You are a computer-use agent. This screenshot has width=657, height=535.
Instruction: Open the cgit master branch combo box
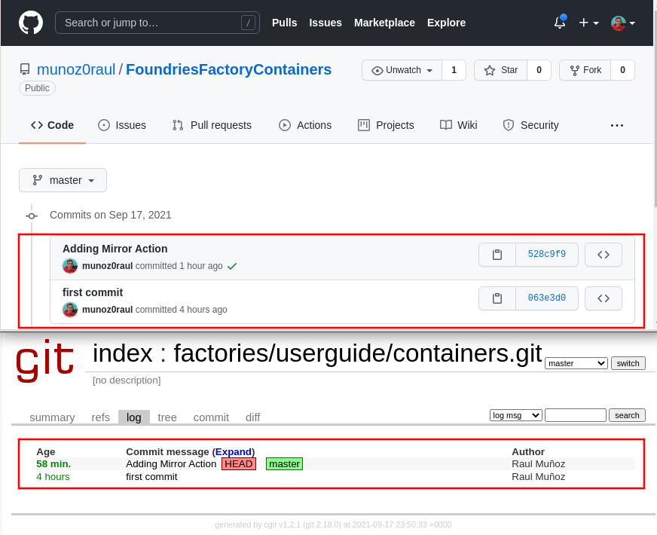(576, 363)
